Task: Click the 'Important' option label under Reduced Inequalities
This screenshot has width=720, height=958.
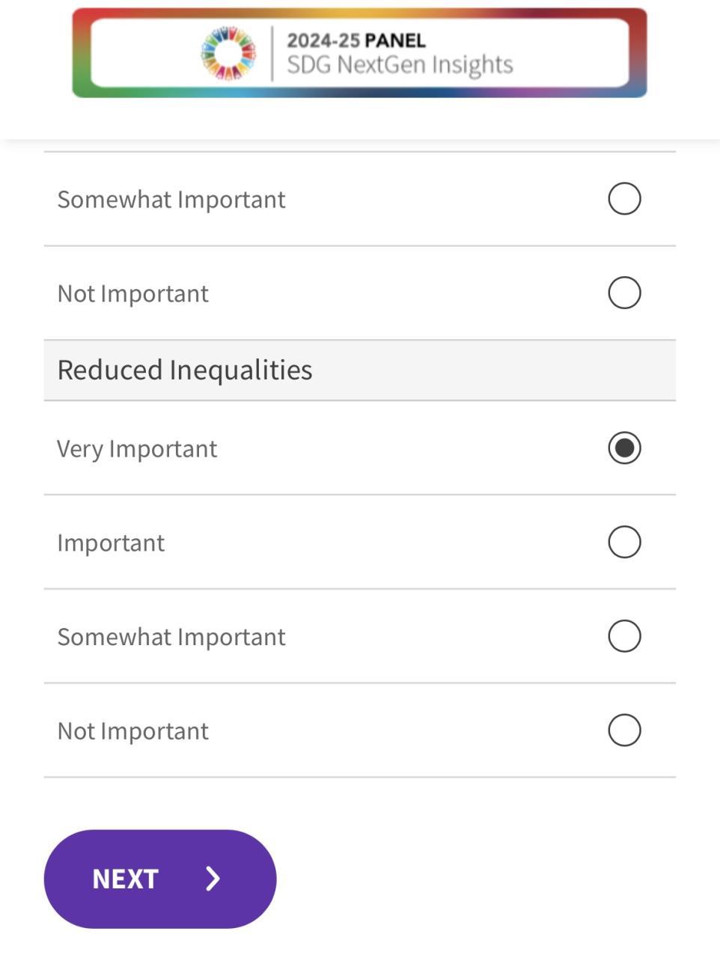Action: click(111, 543)
